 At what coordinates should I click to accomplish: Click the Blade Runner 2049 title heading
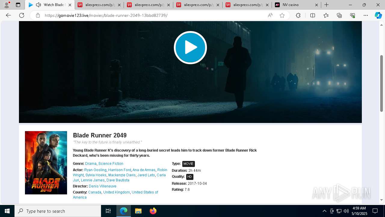click(x=100, y=135)
